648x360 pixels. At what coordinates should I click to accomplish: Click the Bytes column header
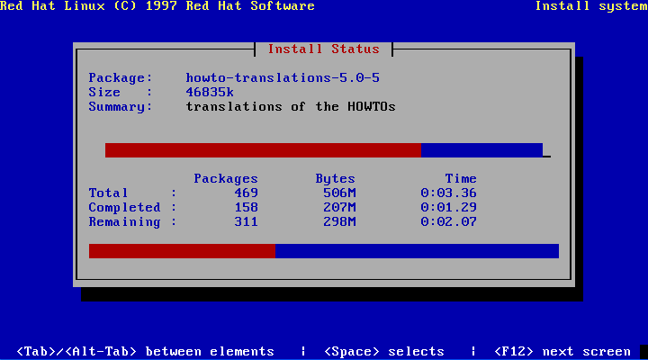(335, 178)
